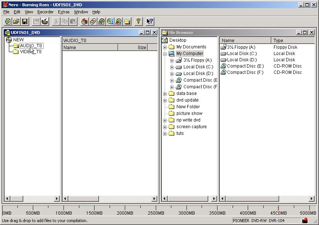The height and width of the screenshot is (225, 319).
Task: Open the File menu
Action: pos(6,12)
